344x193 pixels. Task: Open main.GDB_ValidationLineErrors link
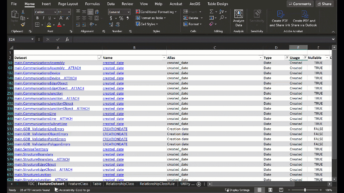39,129
